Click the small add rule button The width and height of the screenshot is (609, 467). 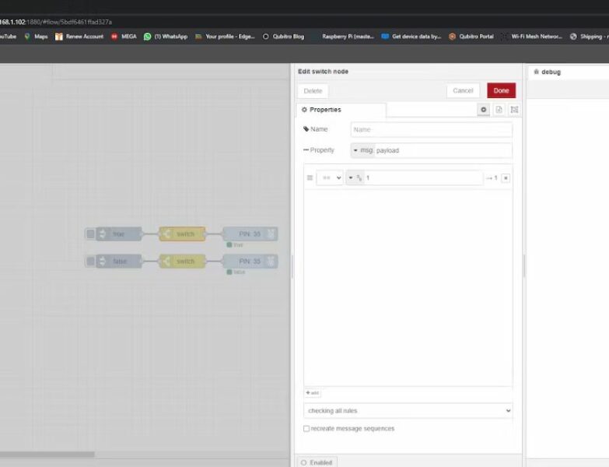(x=312, y=393)
